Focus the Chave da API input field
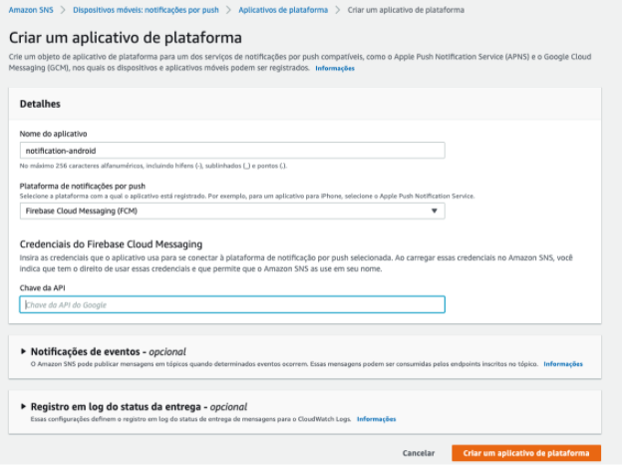Image resolution: width=623 pixels, height=467 pixels. [232, 305]
